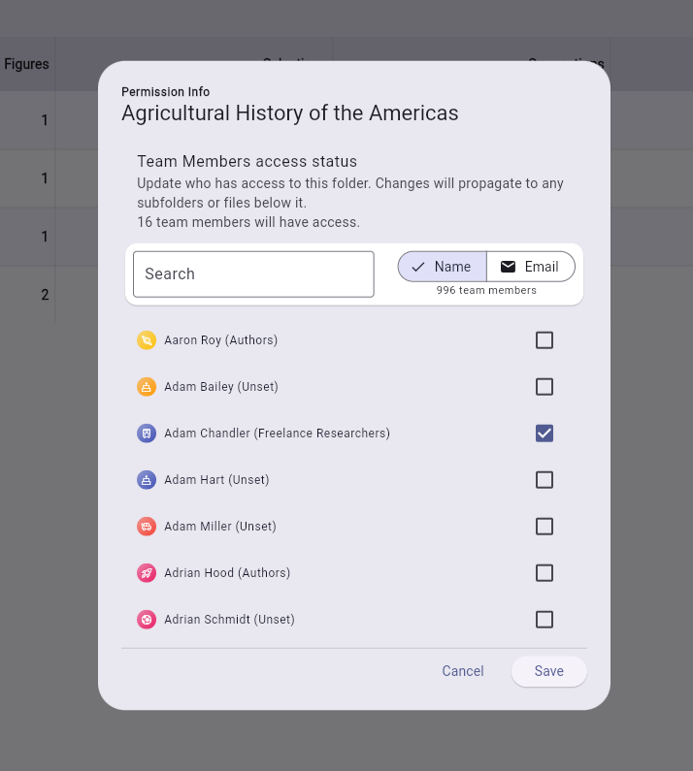Click the name Adrian Hood (Authors)
The height and width of the screenshot is (771, 693).
[227, 573]
